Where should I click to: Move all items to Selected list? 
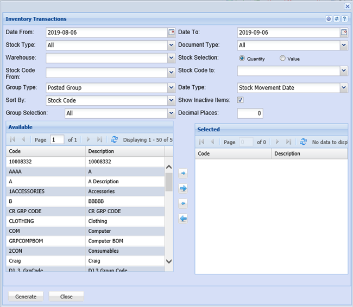pyautogui.click(x=183, y=188)
